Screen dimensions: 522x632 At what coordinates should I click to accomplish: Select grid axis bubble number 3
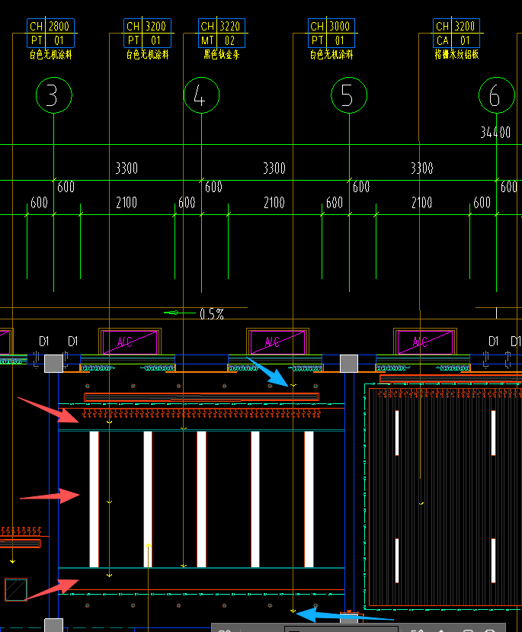(54, 95)
